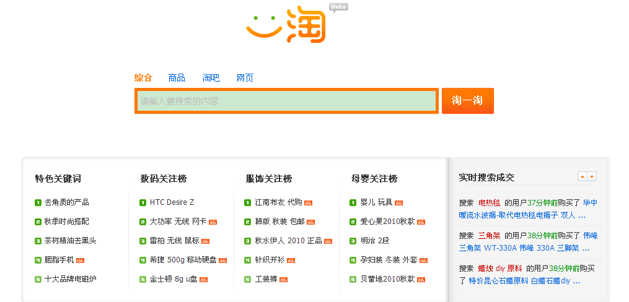Viewport: 629px width, 302px height.
Task: Click rank 2 badge next to 秋季时尚搭配
Action: pyautogui.click(x=38, y=222)
